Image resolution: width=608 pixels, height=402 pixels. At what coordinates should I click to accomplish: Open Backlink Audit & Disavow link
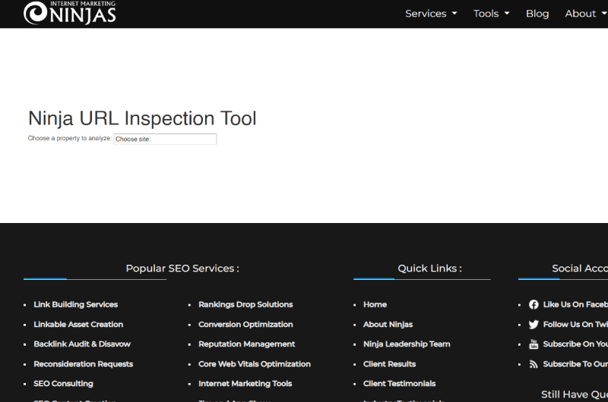click(x=82, y=344)
